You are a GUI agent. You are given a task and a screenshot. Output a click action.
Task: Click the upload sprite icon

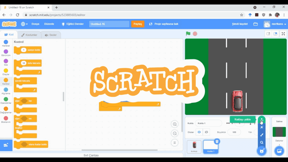point(262,120)
